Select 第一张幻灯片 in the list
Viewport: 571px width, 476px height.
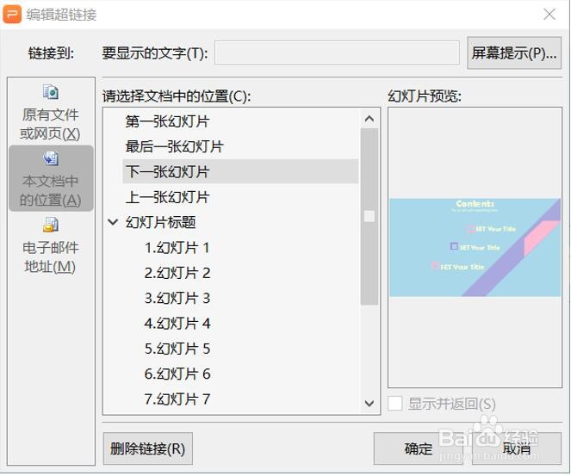(x=240, y=121)
